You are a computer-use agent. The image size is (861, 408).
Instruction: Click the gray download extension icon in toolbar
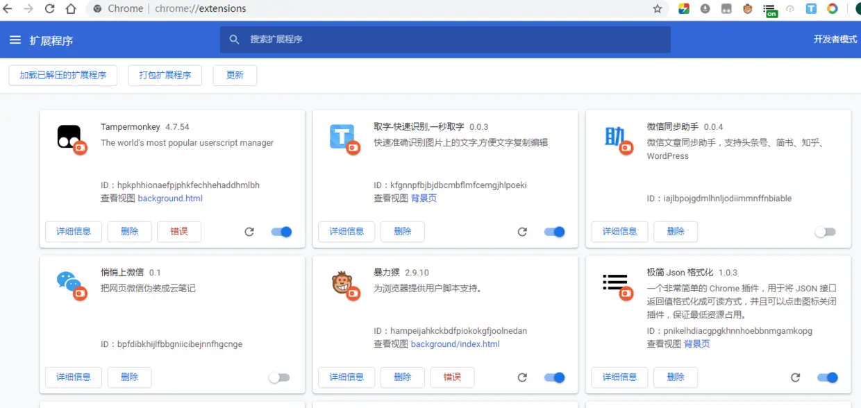tap(705, 9)
